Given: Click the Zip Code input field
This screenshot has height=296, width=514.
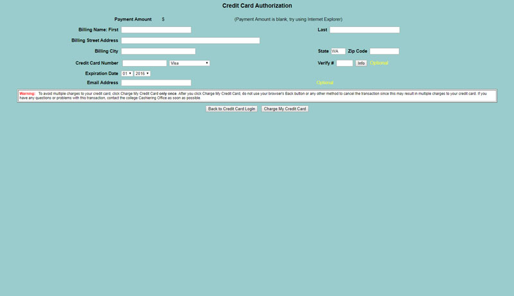Looking at the screenshot, I should [x=384, y=51].
